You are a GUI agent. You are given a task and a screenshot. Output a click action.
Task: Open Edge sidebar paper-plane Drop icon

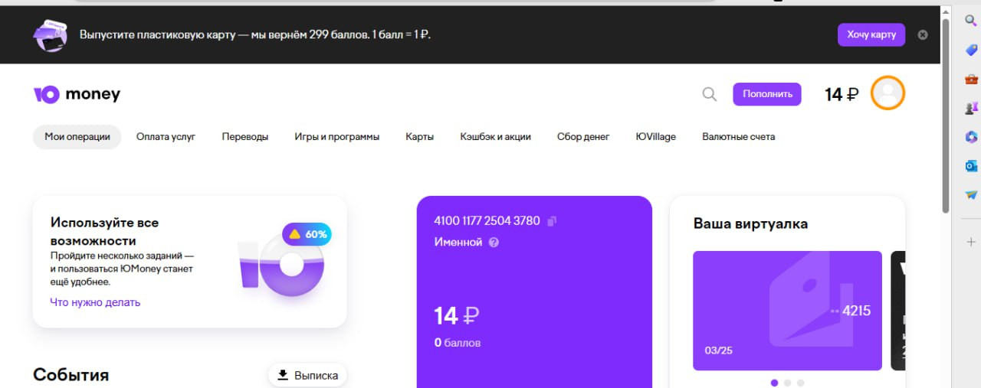pyautogui.click(x=970, y=195)
